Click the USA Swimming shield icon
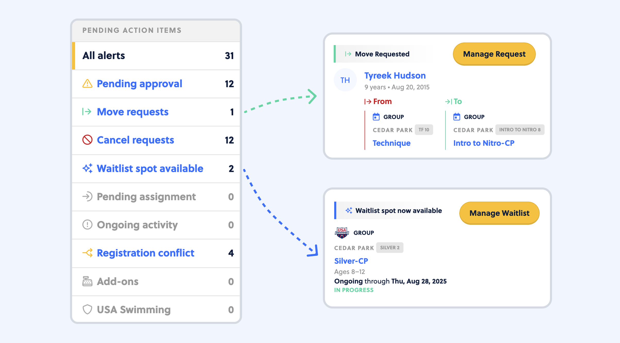 point(87,309)
